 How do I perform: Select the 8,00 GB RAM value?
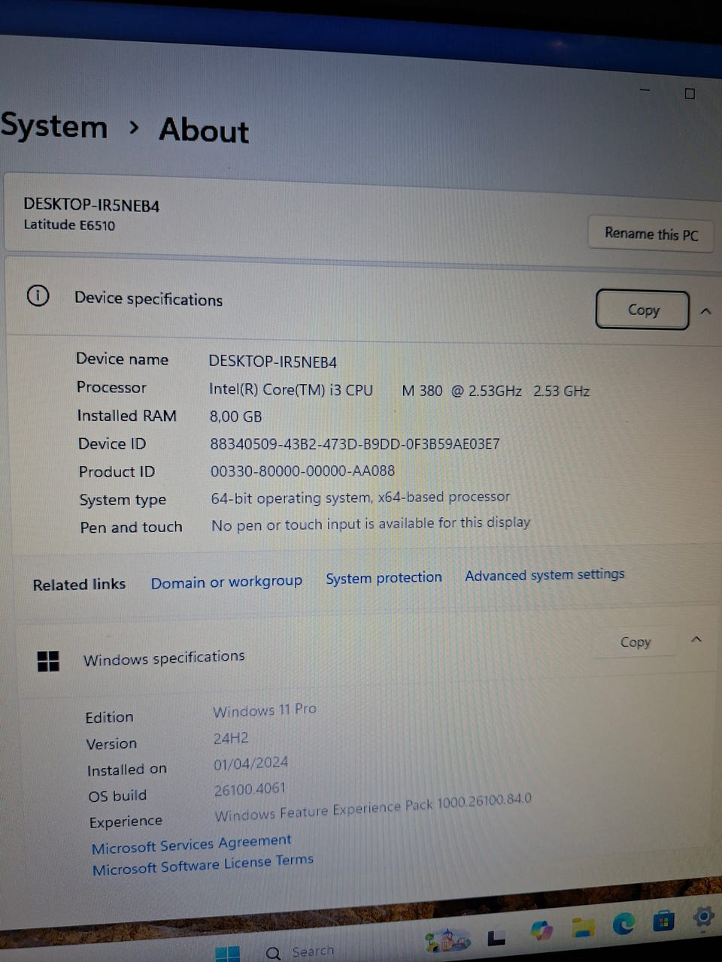pos(235,416)
